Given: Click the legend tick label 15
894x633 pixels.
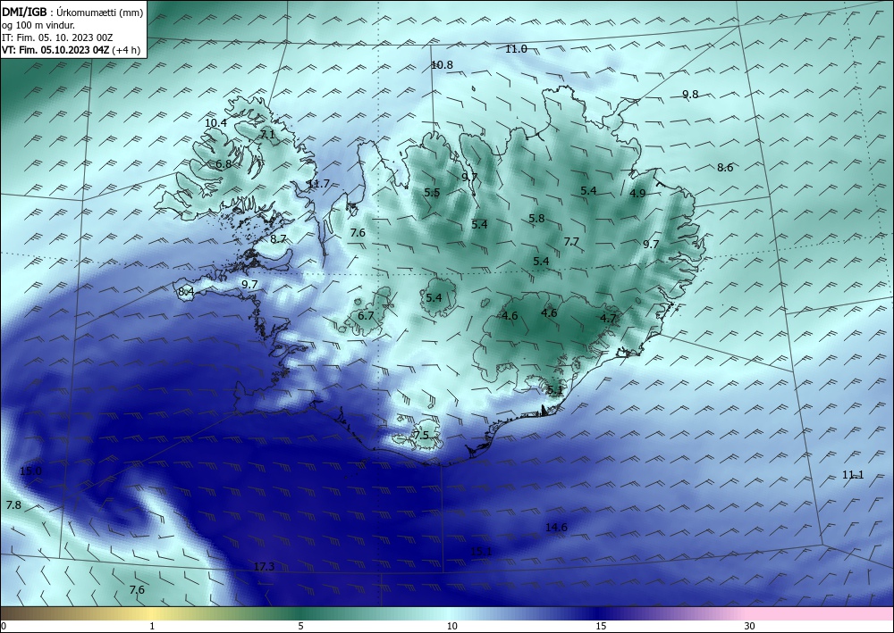Looking at the screenshot, I should click(x=601, y=627).
